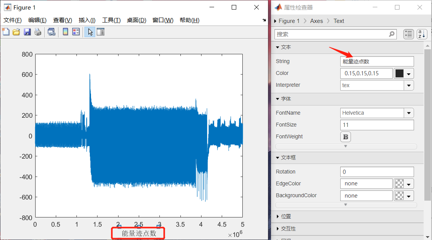The image size is (432, 240).
Task: Enable grouped category view in inspector
Action: [408, 34]
